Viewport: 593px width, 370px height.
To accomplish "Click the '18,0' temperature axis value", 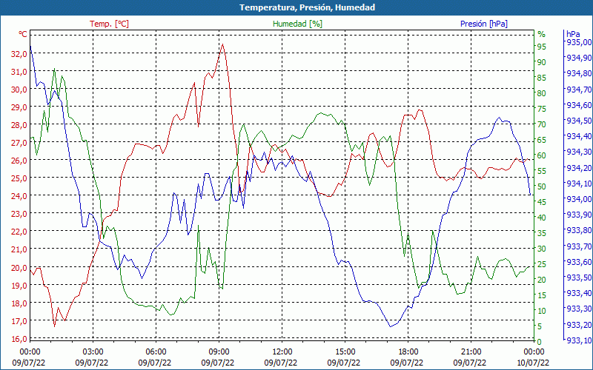I will click(19, 303).
